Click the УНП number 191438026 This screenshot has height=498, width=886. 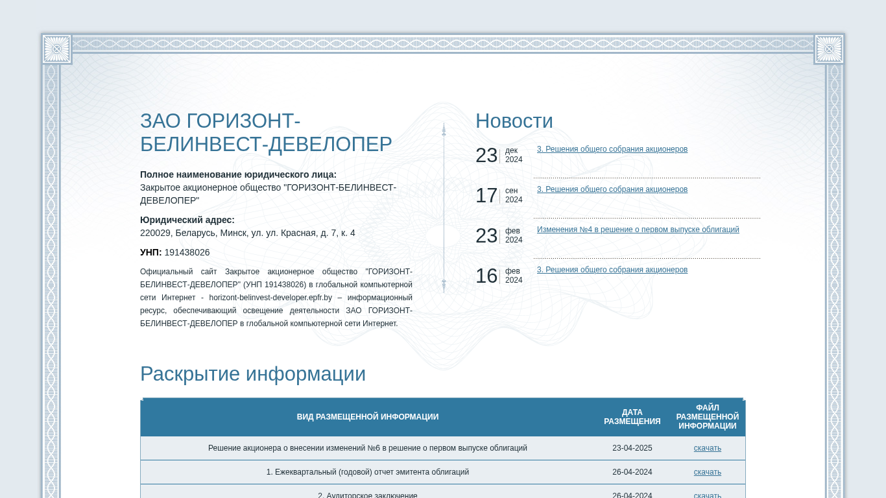(187, 252)
